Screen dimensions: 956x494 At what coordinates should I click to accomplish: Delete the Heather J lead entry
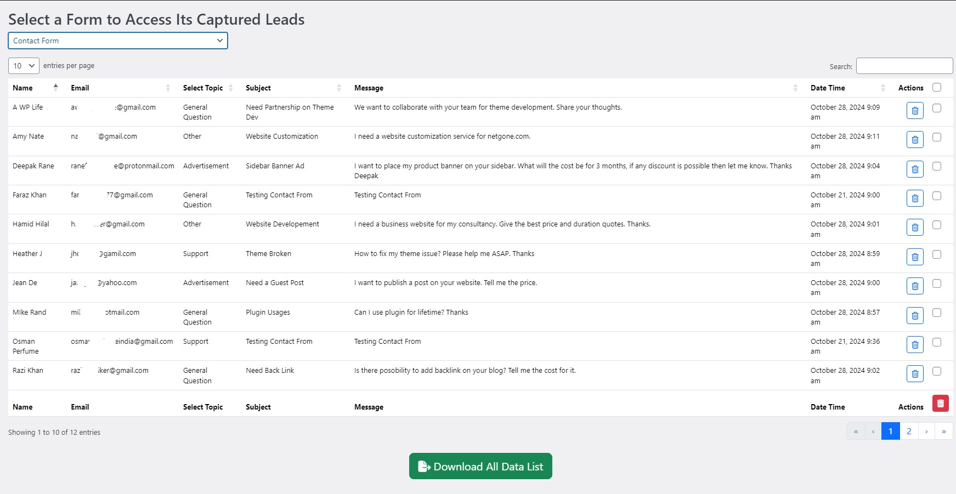click(x=915, y=257)
